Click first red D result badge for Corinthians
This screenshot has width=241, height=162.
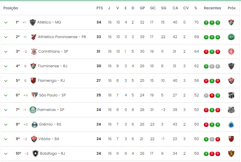pyautogui.click(x=206, y=52)
